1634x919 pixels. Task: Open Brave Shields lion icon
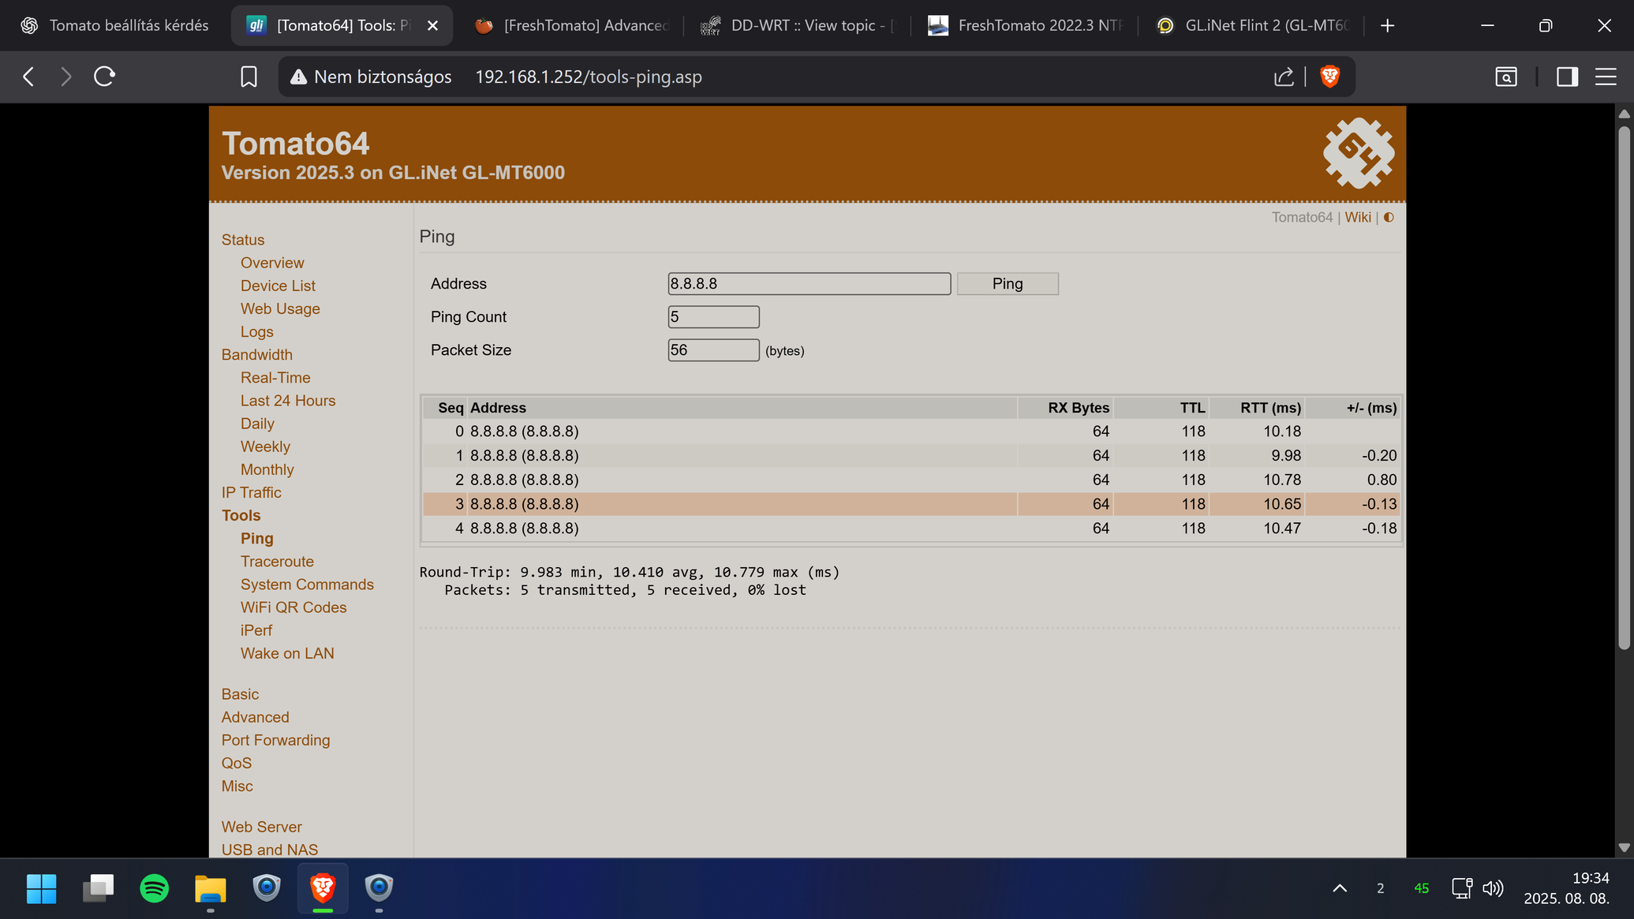click(x=1329, y=77)
